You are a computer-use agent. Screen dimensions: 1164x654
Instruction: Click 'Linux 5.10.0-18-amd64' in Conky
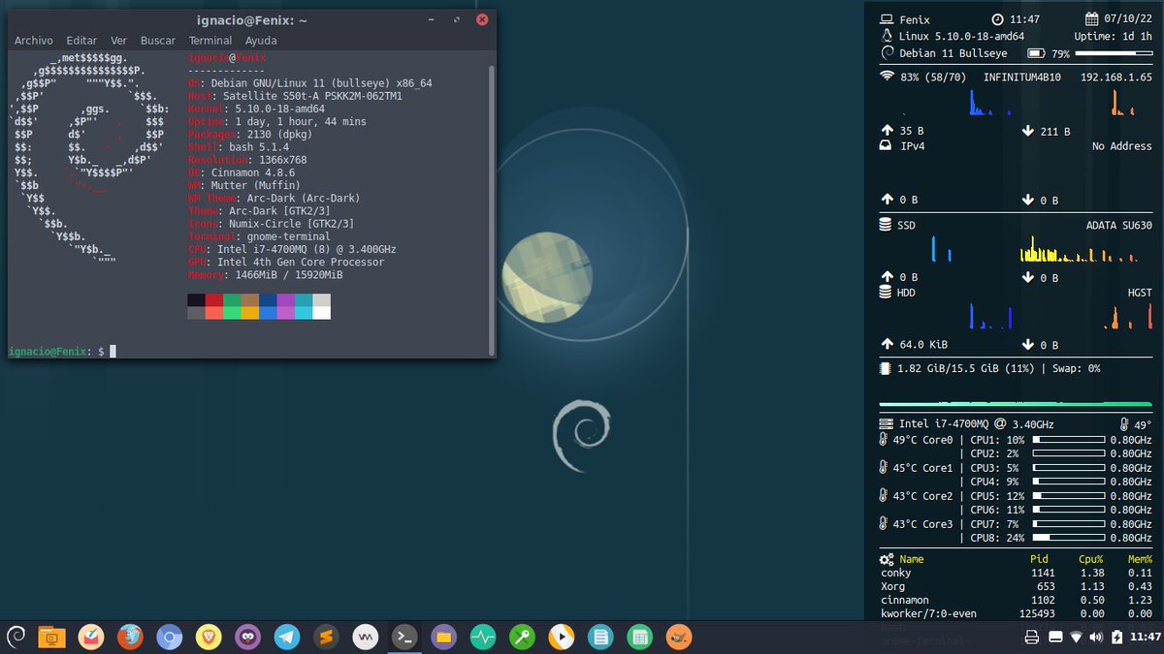click(x=960, y=36)
